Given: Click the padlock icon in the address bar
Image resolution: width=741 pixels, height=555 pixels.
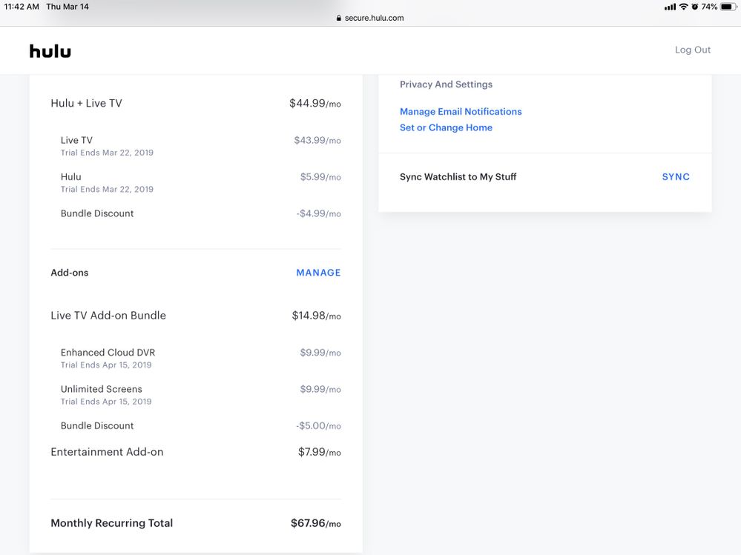Looking at the screenshot, I should click(338, 18).
